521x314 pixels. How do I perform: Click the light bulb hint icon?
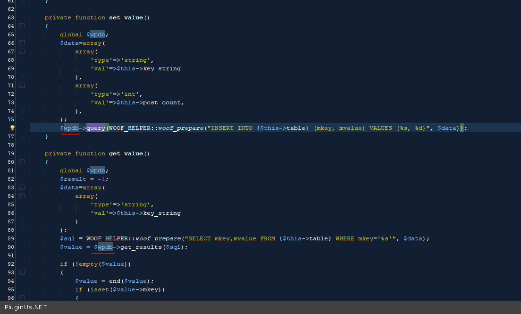13,128
